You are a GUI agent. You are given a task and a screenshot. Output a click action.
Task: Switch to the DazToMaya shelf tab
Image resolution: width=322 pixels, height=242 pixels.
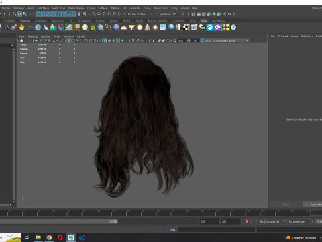coord(219,21)
